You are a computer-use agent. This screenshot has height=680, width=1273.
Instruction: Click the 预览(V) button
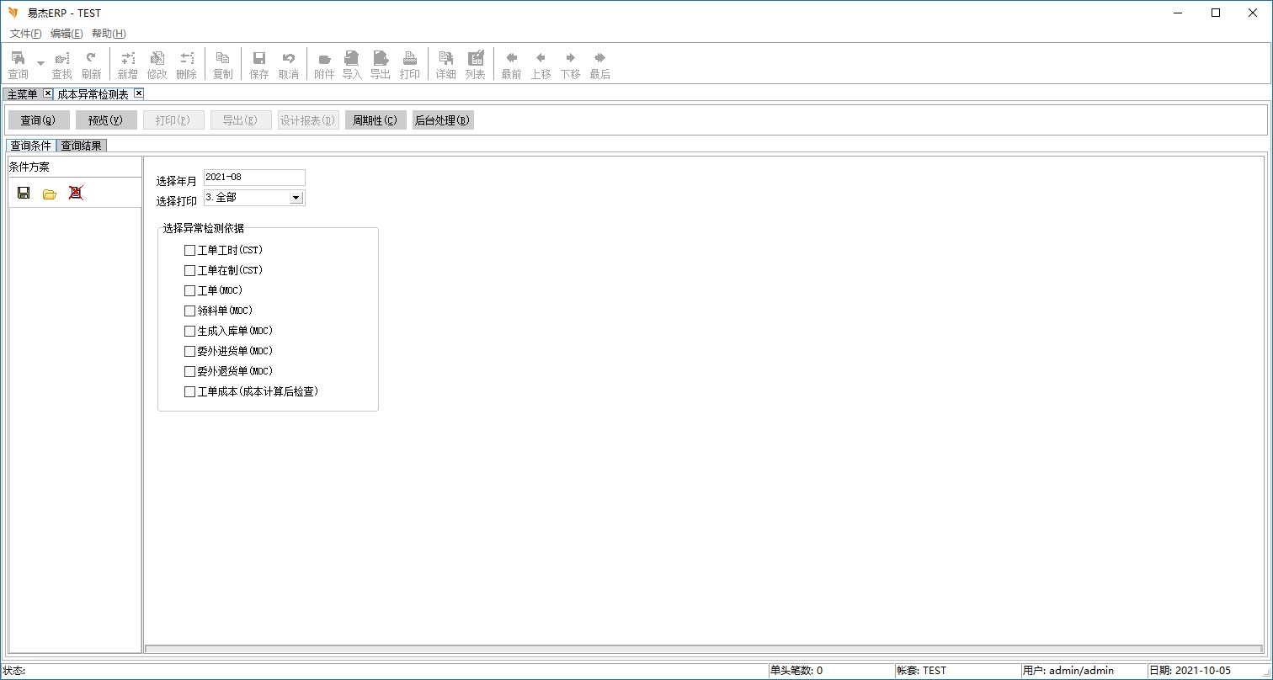click(x=106, y=120)
